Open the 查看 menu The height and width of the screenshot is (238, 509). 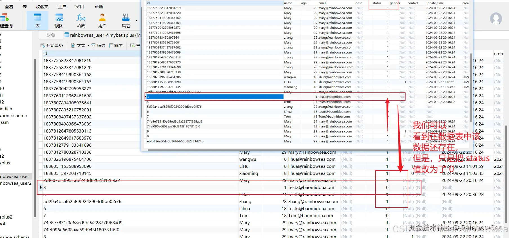pos(9,6)
